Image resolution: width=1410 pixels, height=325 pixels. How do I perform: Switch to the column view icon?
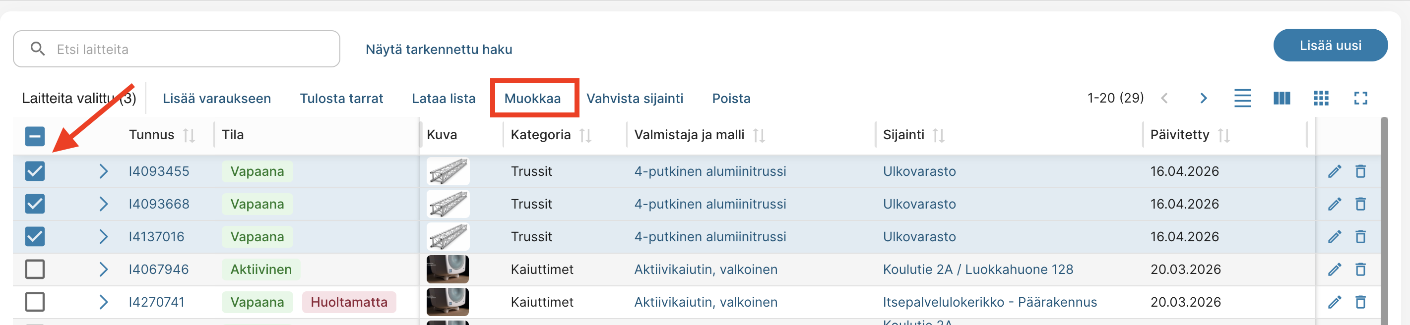pos(1282,98)
